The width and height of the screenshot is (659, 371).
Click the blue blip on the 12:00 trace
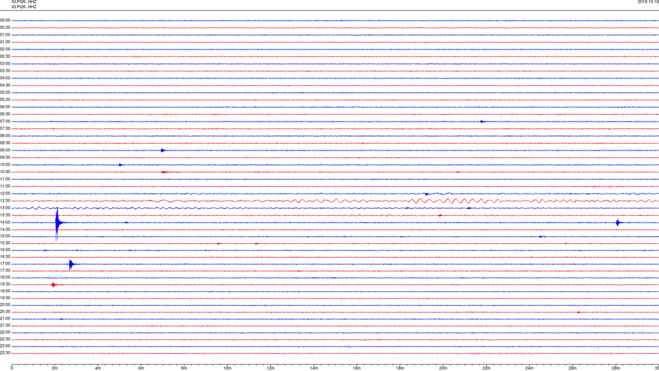426,194
